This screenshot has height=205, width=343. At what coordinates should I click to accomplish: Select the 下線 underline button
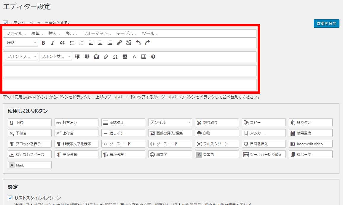(30, 122)
